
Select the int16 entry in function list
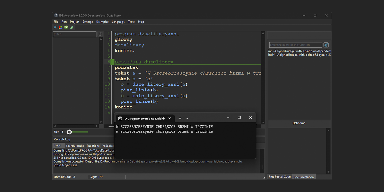coord(299,55)
